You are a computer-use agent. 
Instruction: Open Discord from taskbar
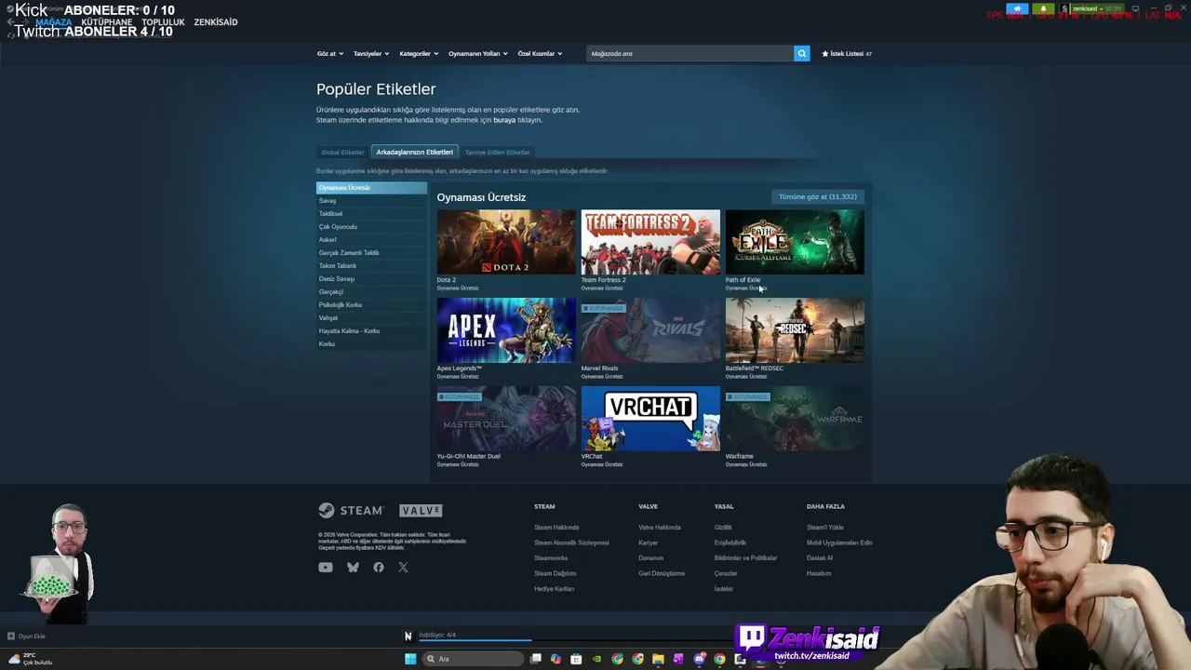click(x=699, y=659)
